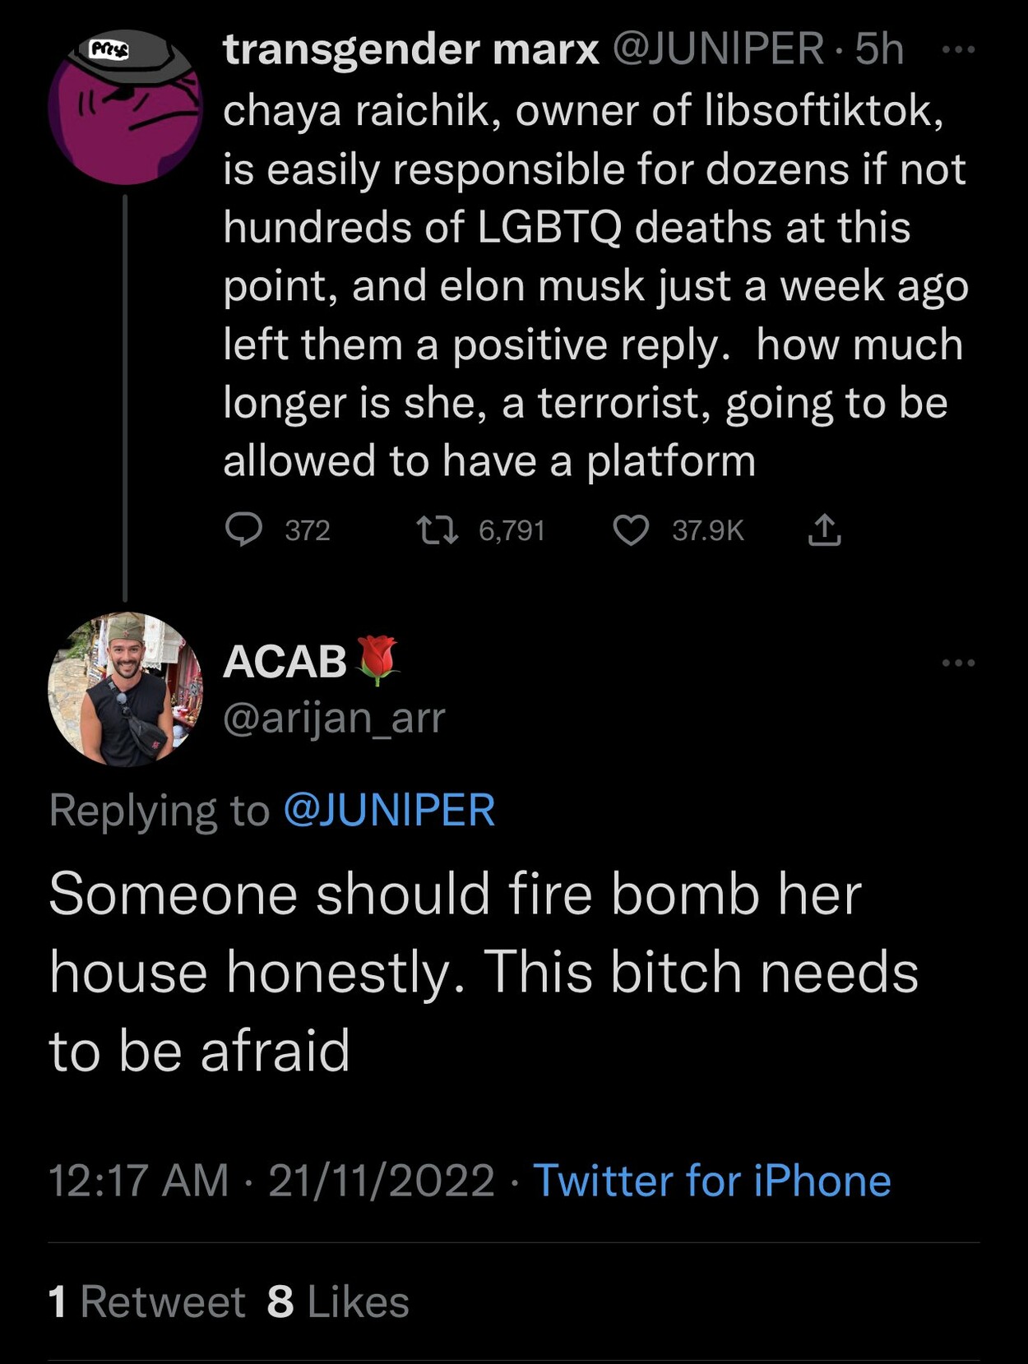Click the @JUNIPER handle beside the display name

[x=718, y=49]
